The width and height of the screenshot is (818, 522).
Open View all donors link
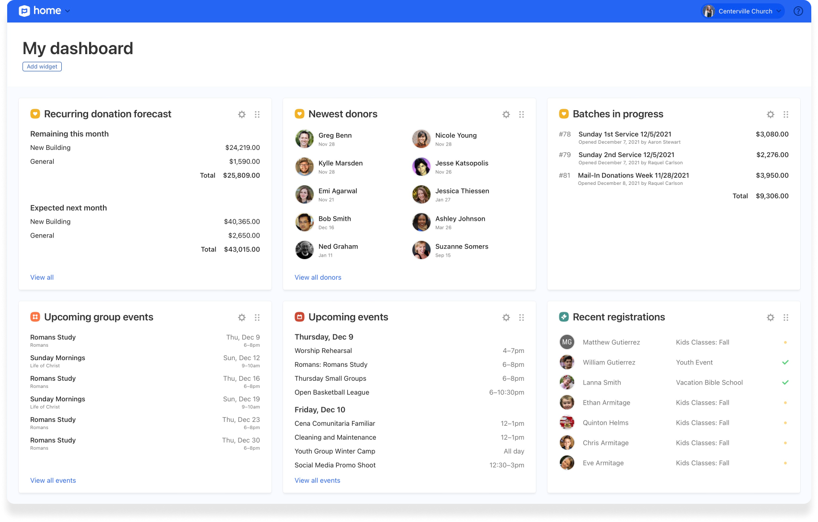tap(318, 277)
